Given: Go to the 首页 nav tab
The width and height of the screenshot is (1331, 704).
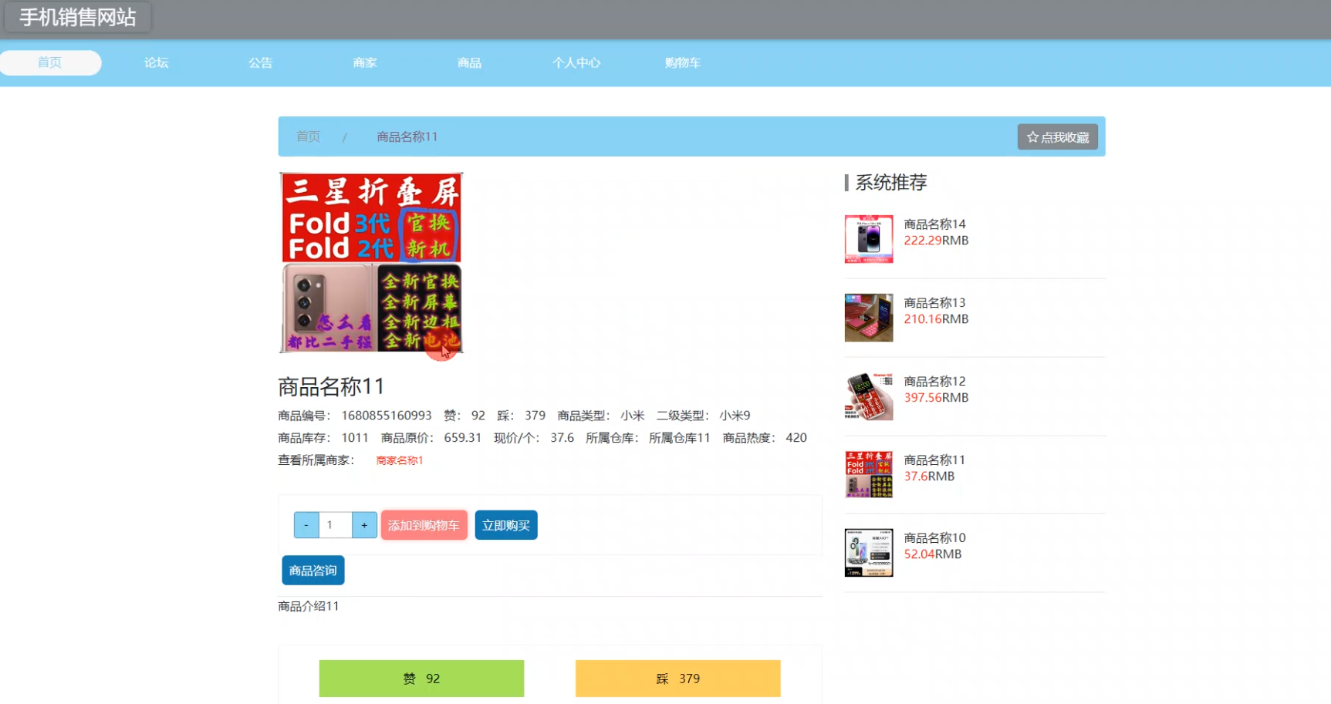Looking at the screenshot, I should click(50, 62).
